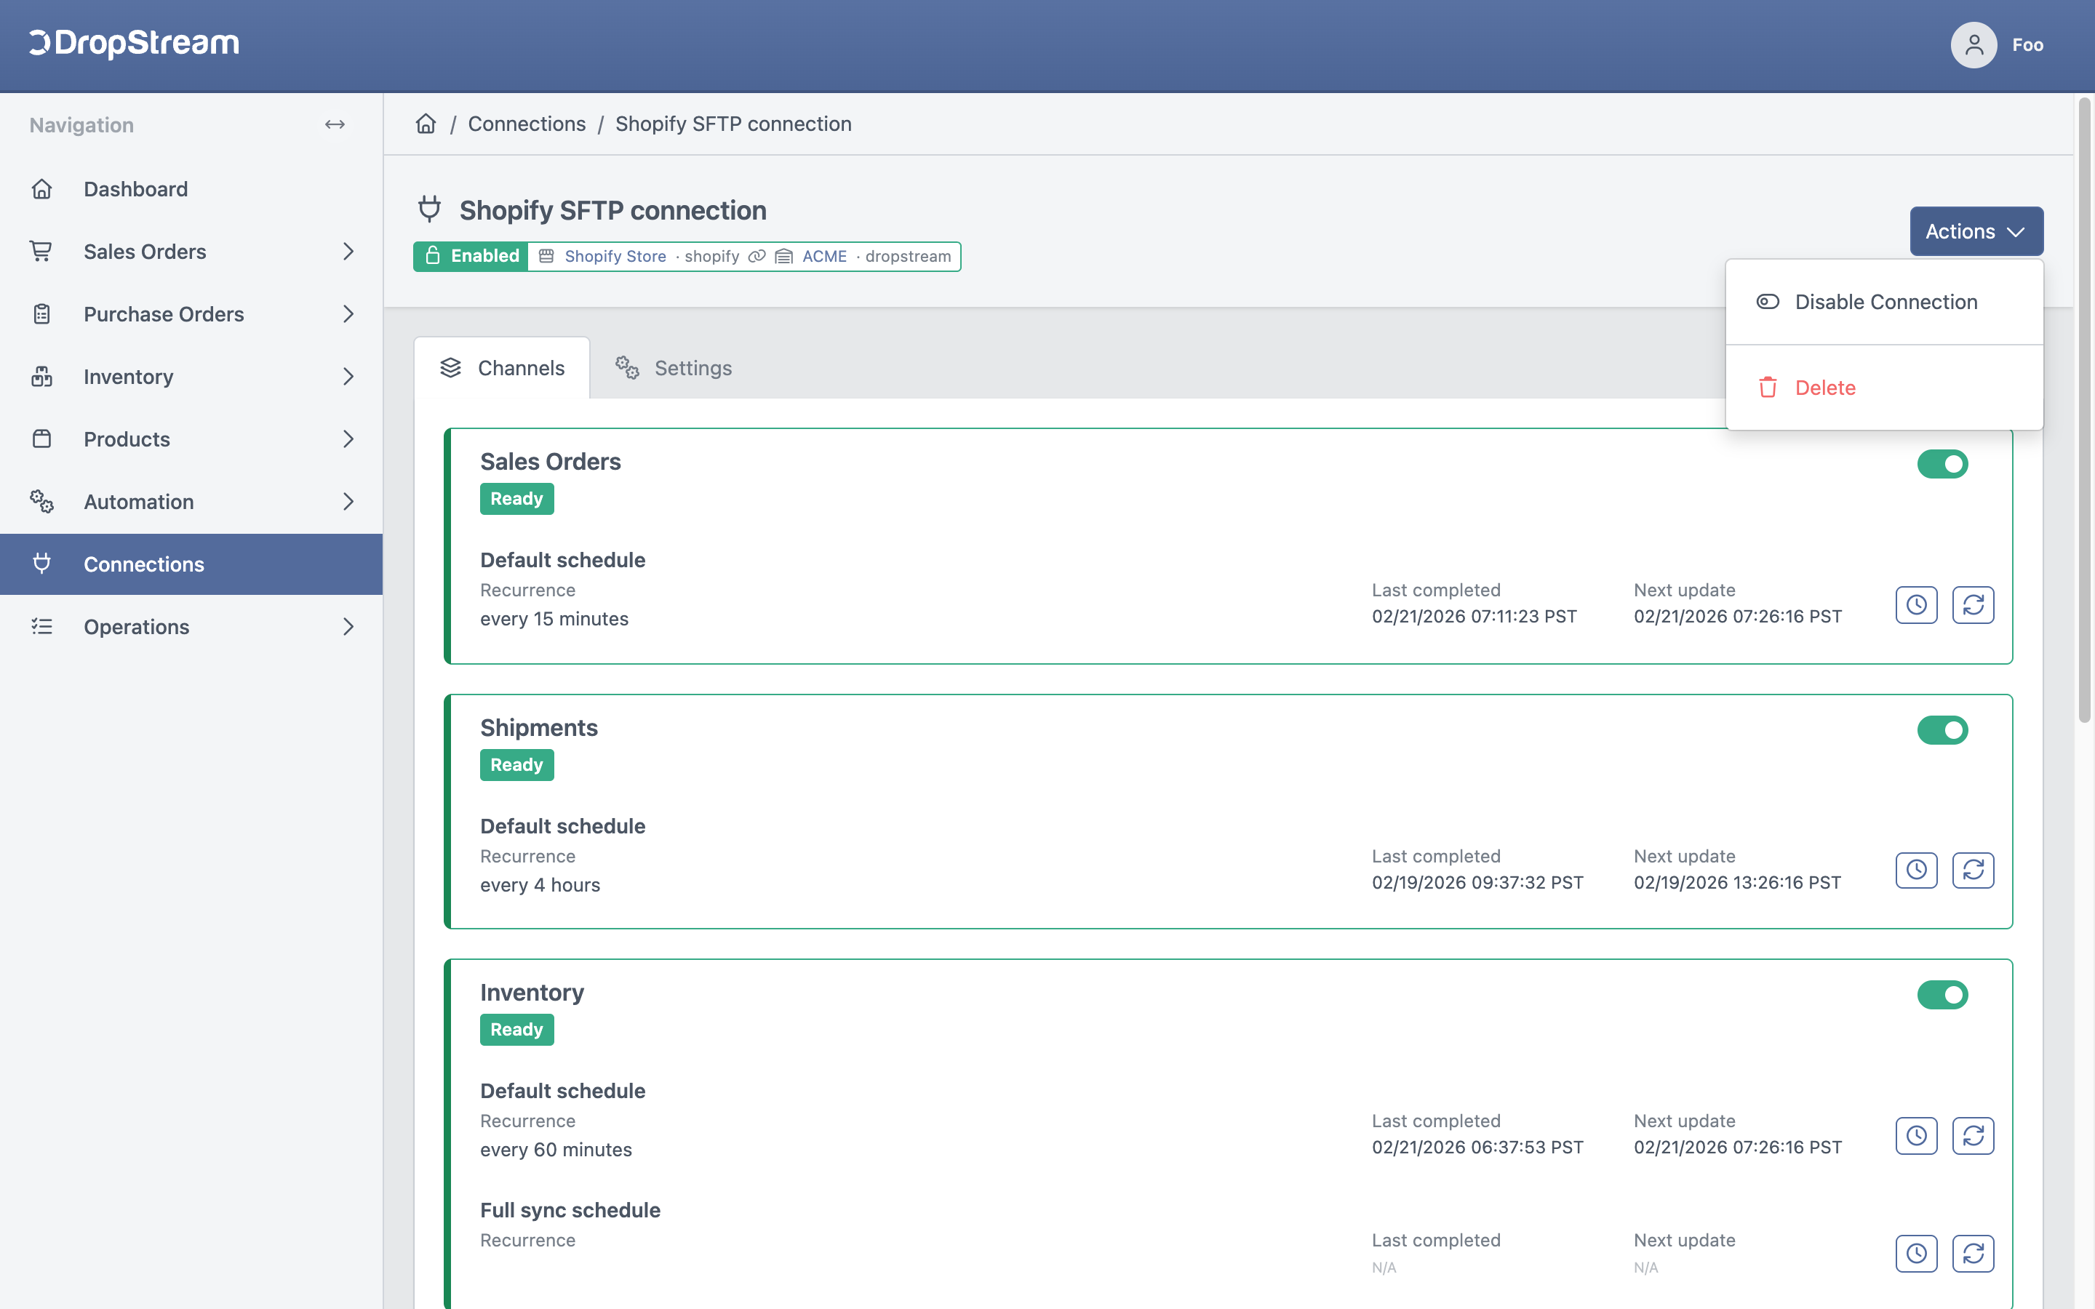The width and height of the screenshot is (2095, 1309).
Task: Trigger the Shipments refresh sync icon
Action: pos(1973,870)
